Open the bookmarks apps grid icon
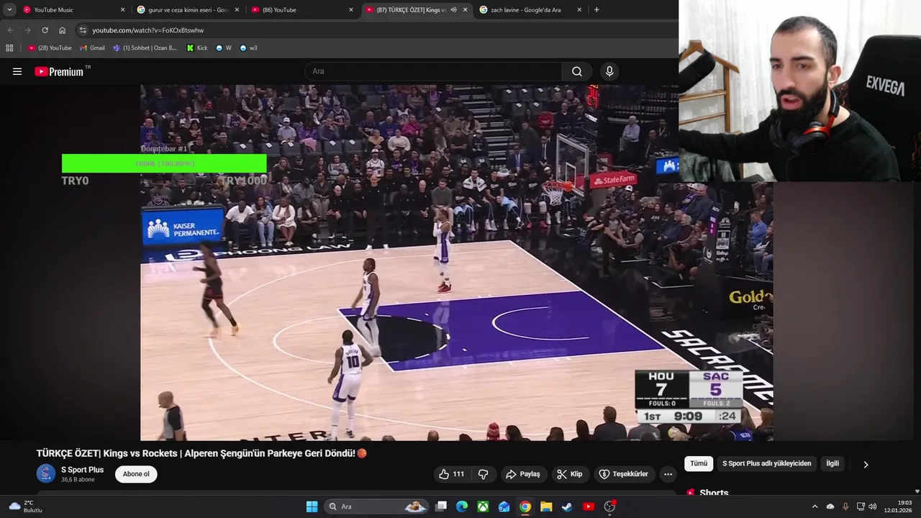921x518 pixels. [9, 48]
